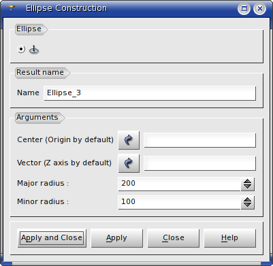Click the Vector text field
The width and height of the screenshot is (273, 266).
pos(200,163)
